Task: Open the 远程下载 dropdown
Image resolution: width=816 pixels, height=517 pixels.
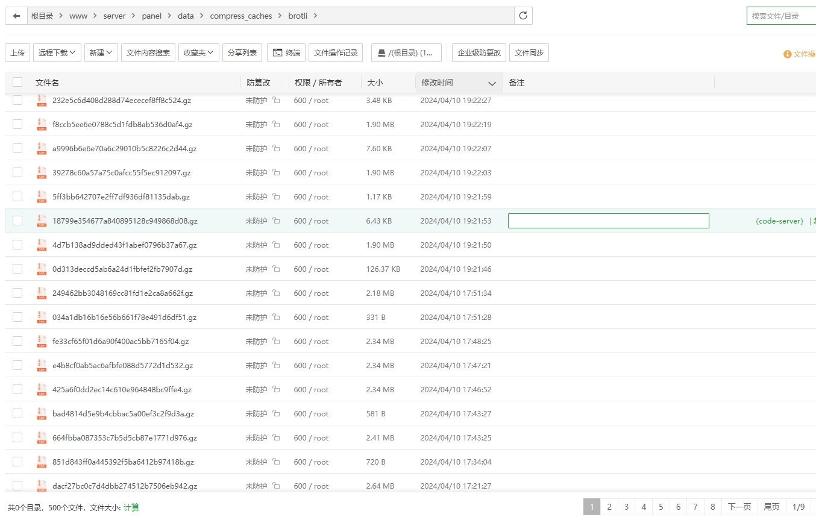Action: pos(57,53)
